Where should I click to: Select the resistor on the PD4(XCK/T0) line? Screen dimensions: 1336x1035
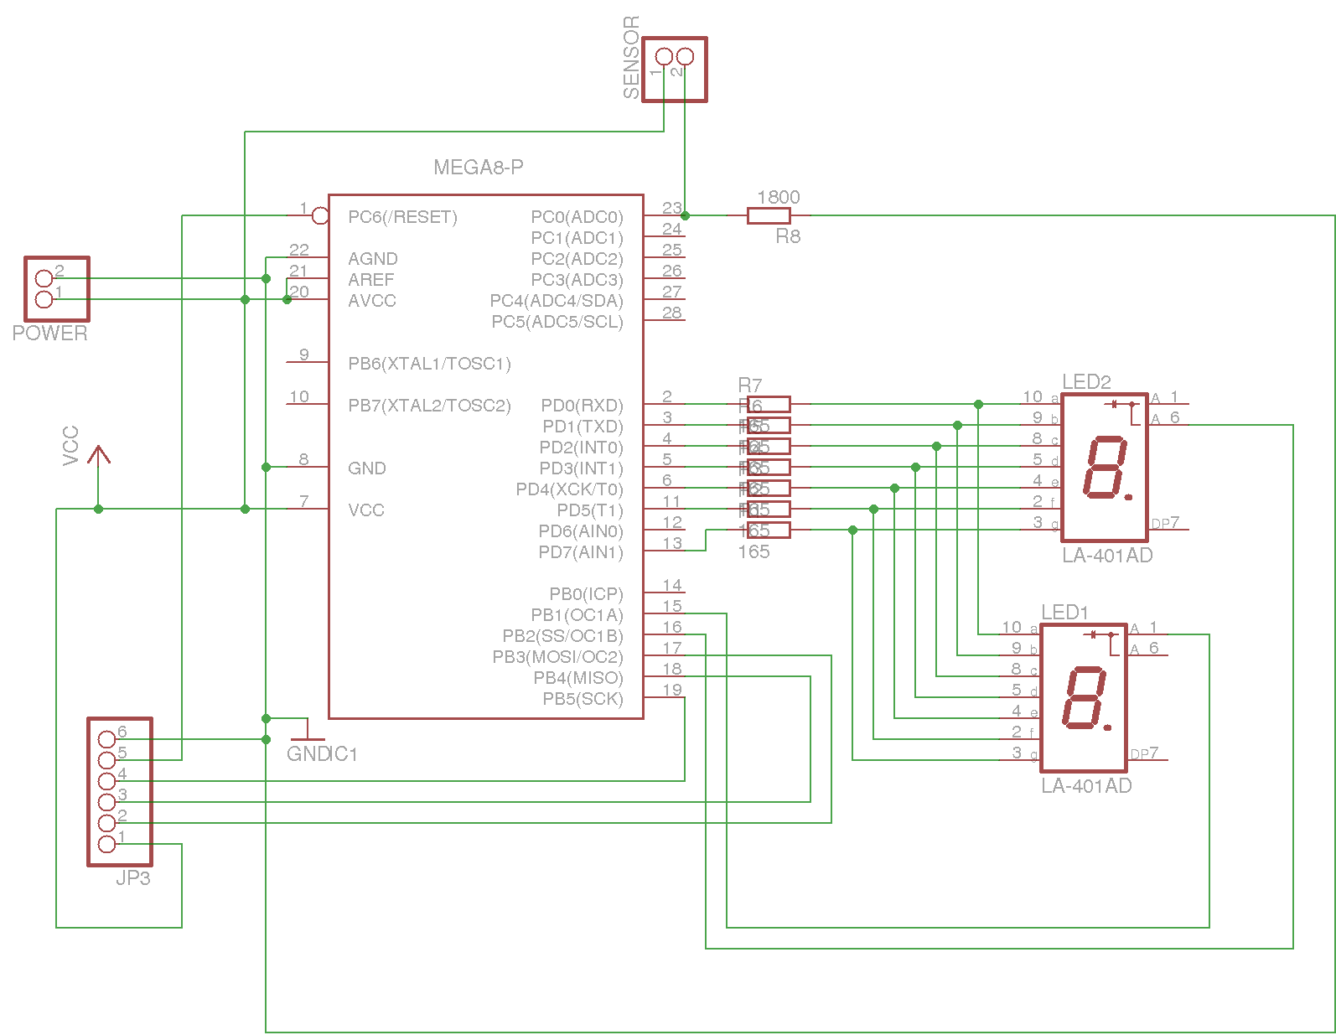click(769, 489)
